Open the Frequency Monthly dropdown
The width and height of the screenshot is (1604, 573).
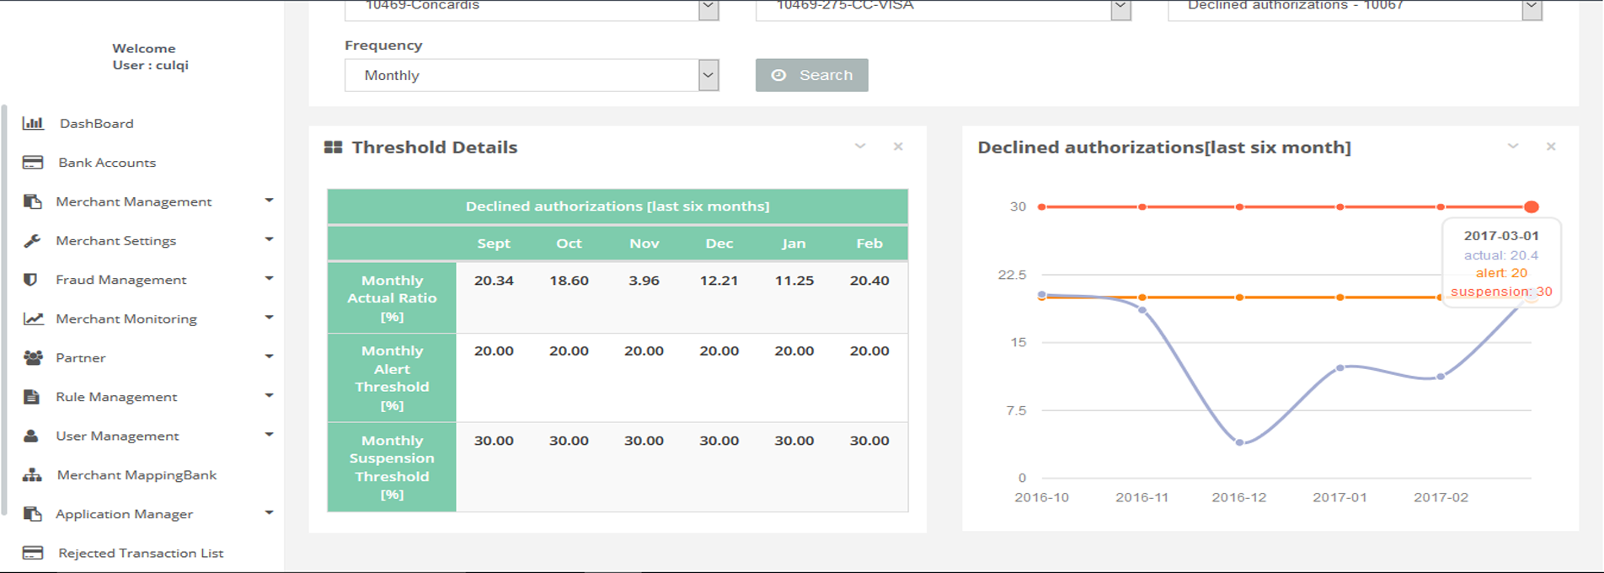[531, 75]
